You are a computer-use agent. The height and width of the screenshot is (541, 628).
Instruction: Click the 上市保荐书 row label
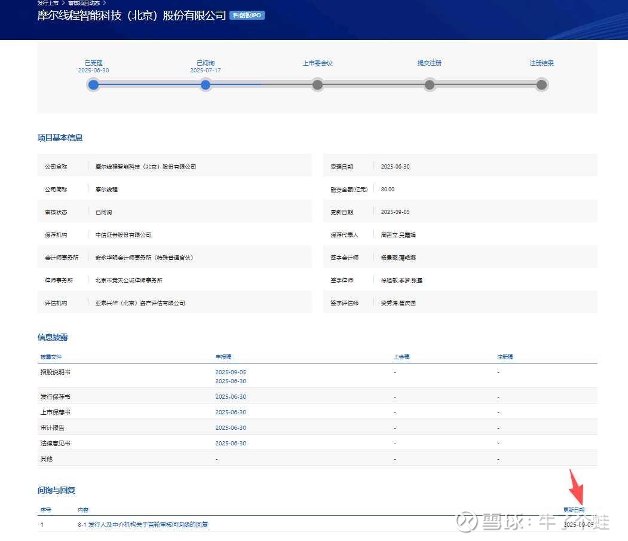pyautogui.click(x=55, y=412)
